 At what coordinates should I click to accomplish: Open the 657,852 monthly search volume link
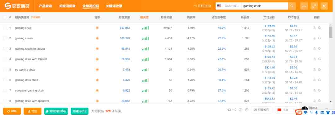(125, 28)
